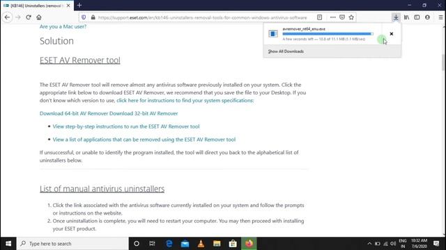446x250 pixels.
Task: Go back to the previous page
Action: [7, 17]
